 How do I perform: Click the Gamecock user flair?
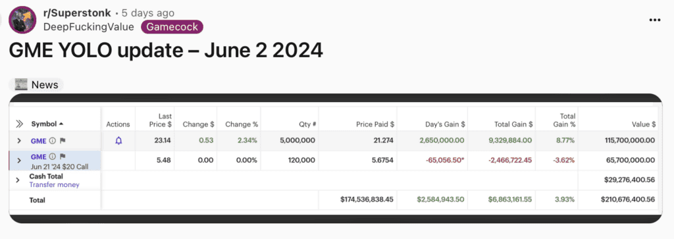[172, 27]
